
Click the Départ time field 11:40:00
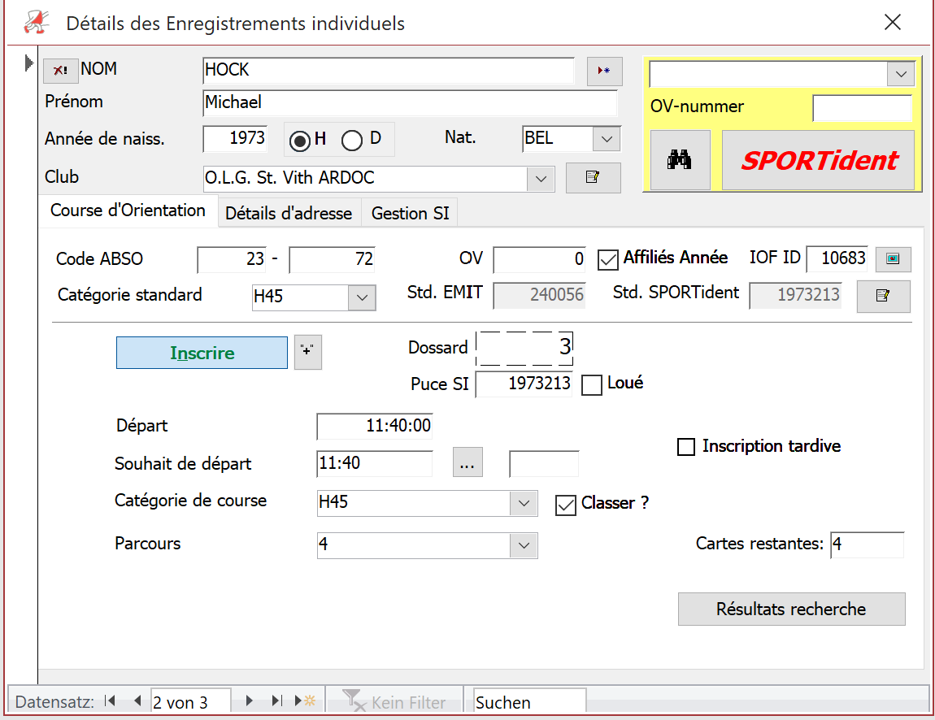[375, 426]
